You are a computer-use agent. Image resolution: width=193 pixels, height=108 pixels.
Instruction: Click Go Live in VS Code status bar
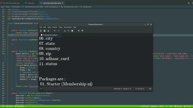click(x=178, y=106)
